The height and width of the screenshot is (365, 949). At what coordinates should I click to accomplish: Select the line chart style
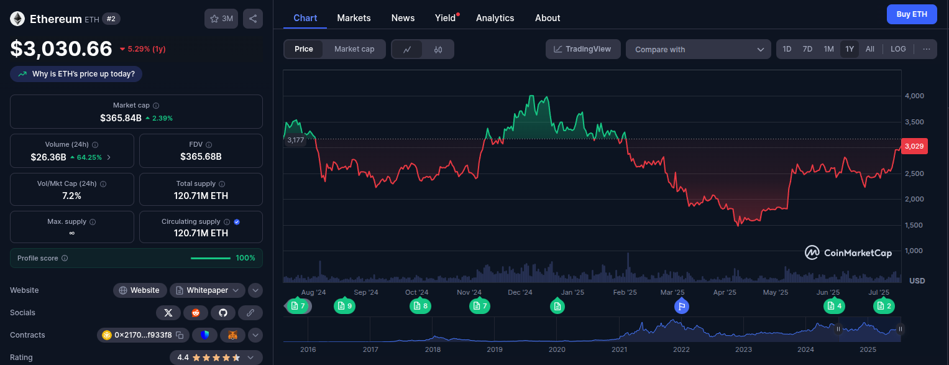408,49
